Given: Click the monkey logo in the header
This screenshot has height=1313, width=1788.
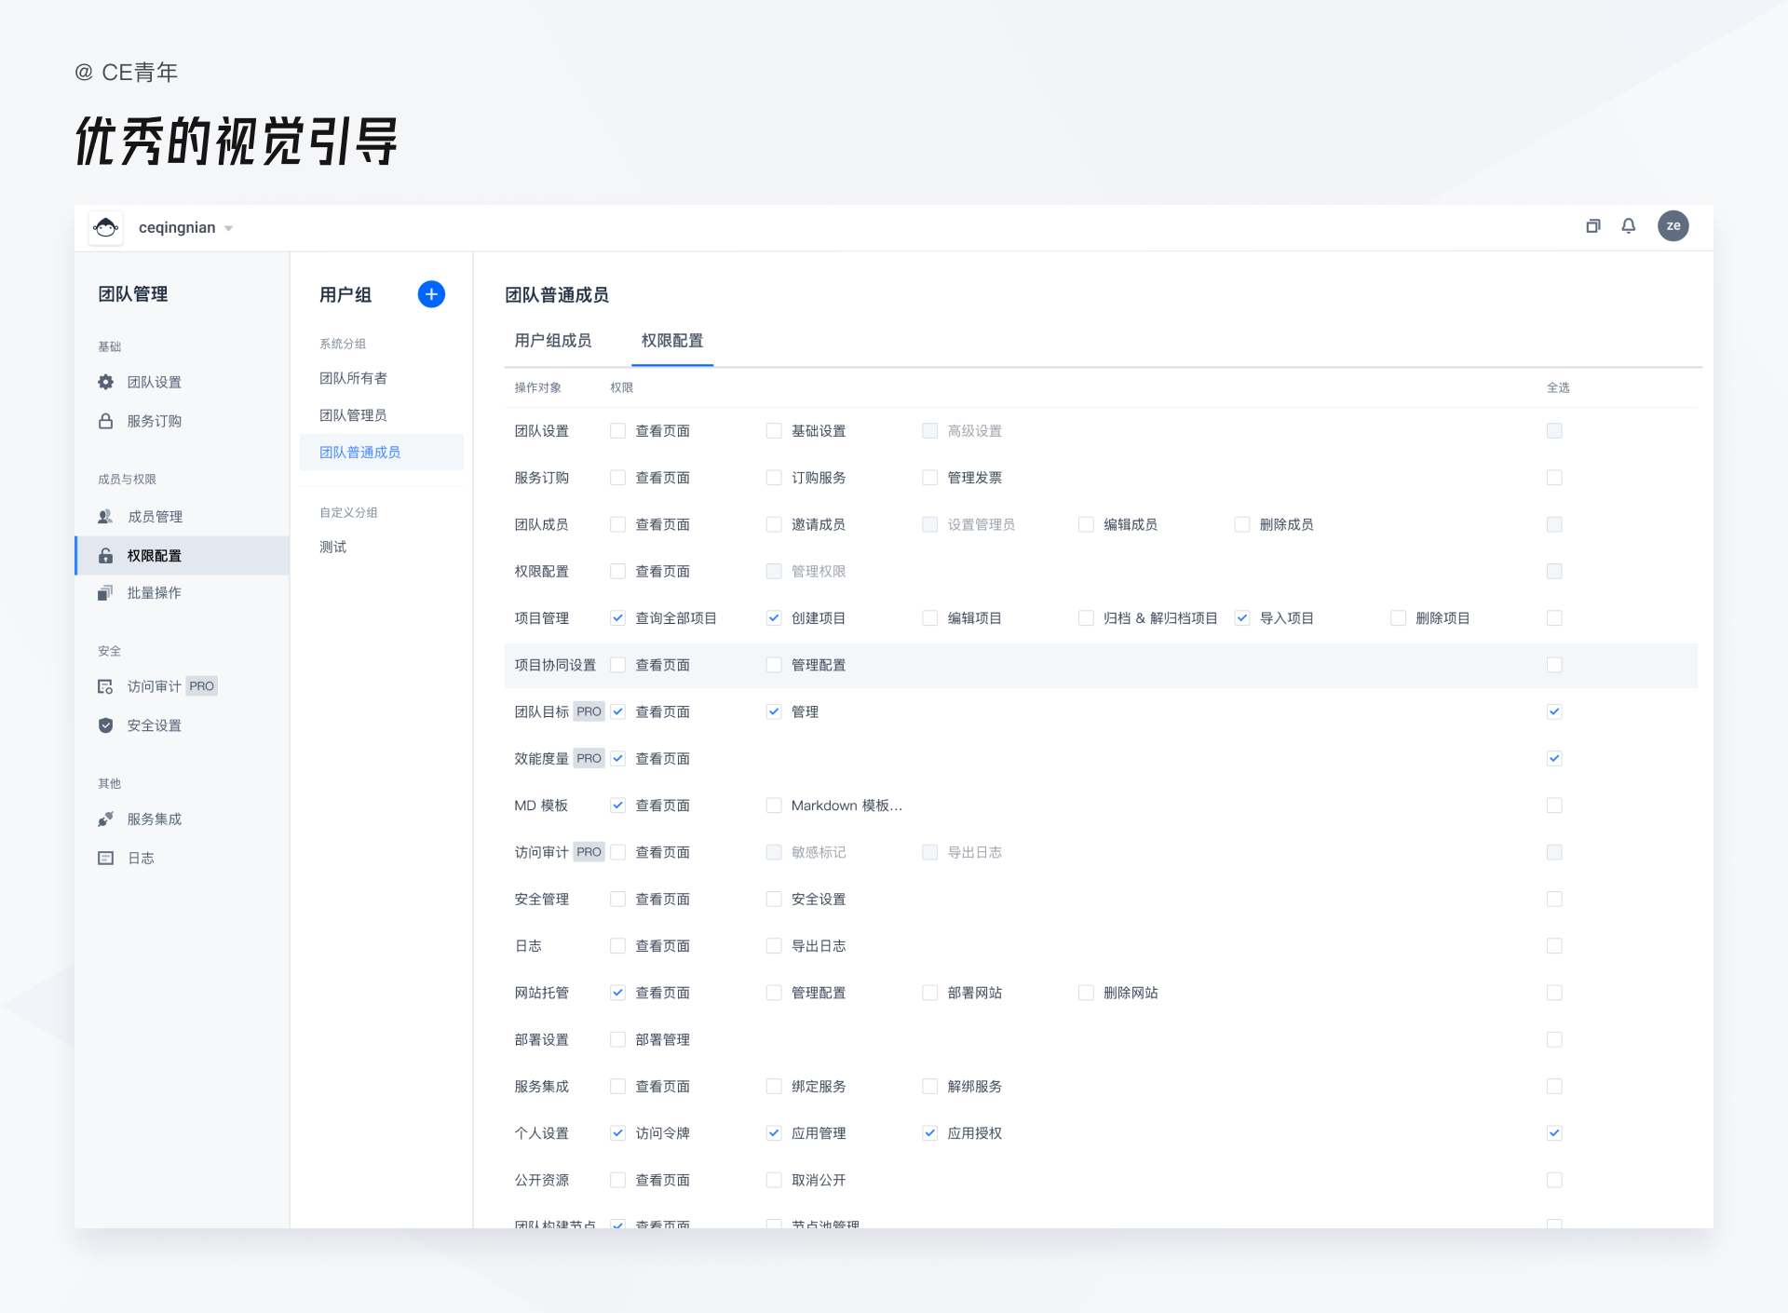Looking at the screenshot, I should click(x=106, y=227).
